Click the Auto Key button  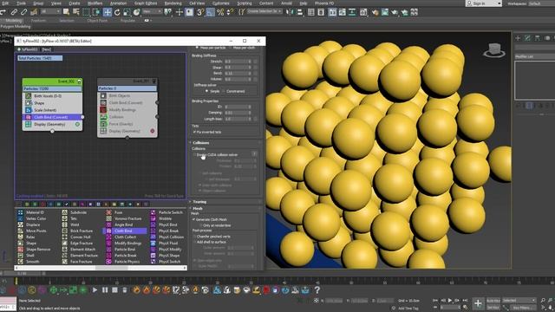click(493, 301)
